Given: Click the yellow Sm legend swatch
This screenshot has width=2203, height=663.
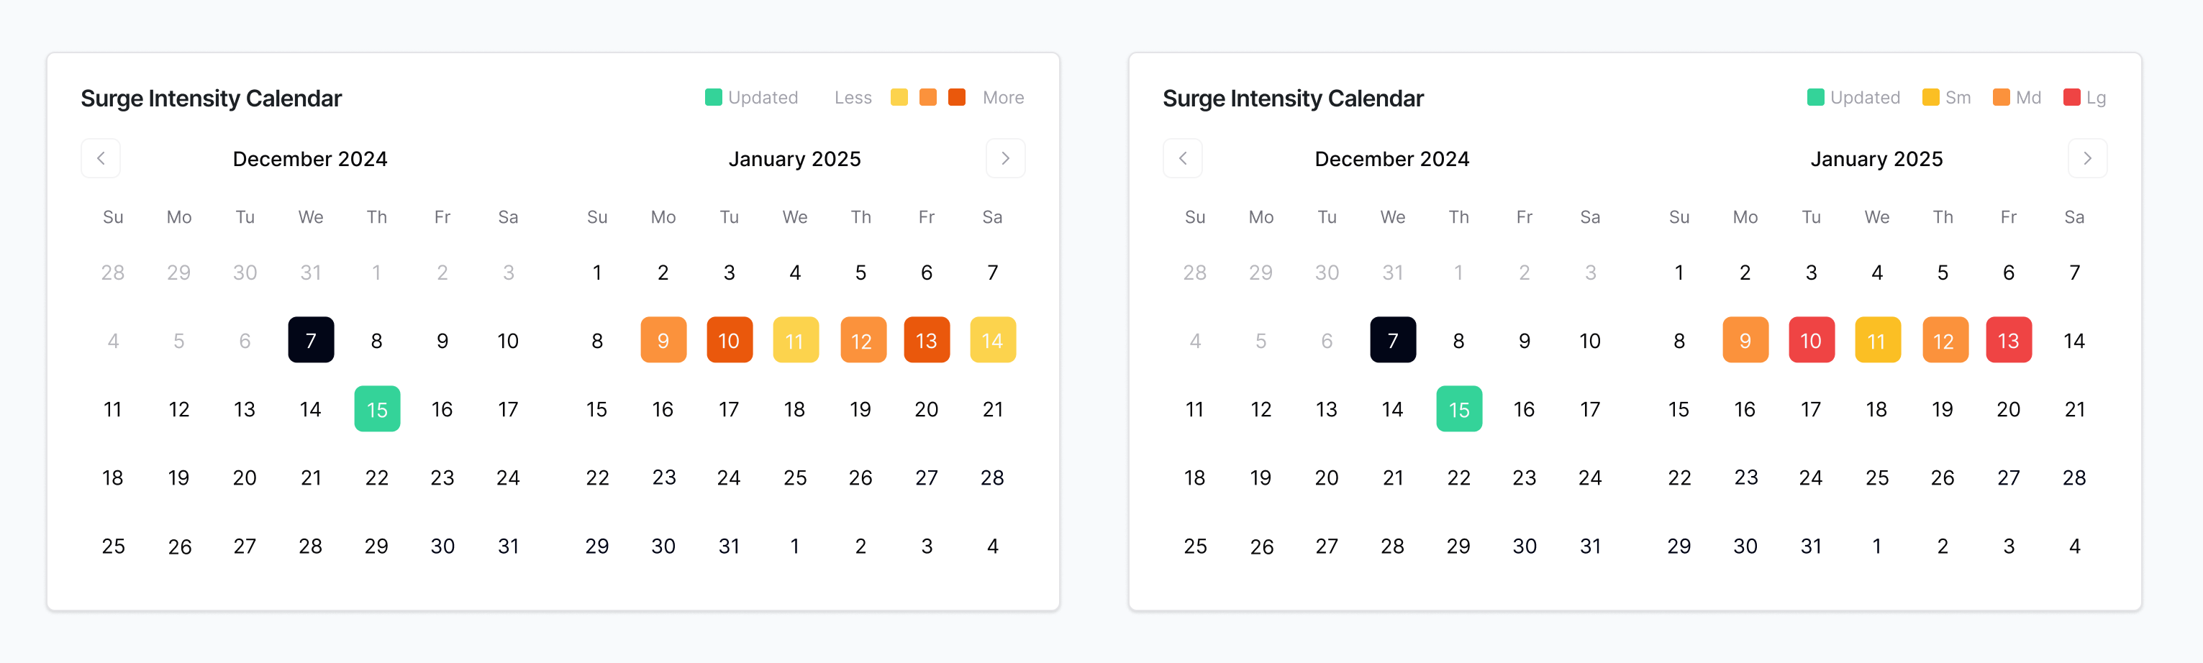Looking at the screenshot, I should (1930, 97).
